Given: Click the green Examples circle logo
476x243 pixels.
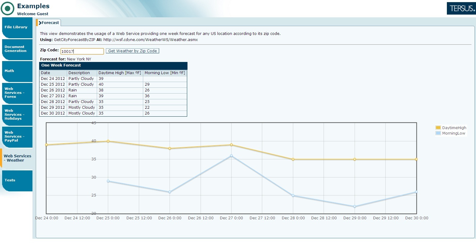Looking at the screenshot, I should coord(8,8).
